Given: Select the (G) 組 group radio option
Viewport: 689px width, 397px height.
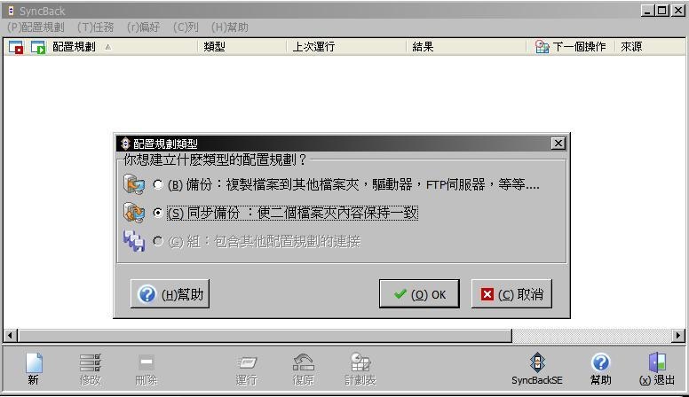Looking at the screenshot, I should tap(158, 241).
